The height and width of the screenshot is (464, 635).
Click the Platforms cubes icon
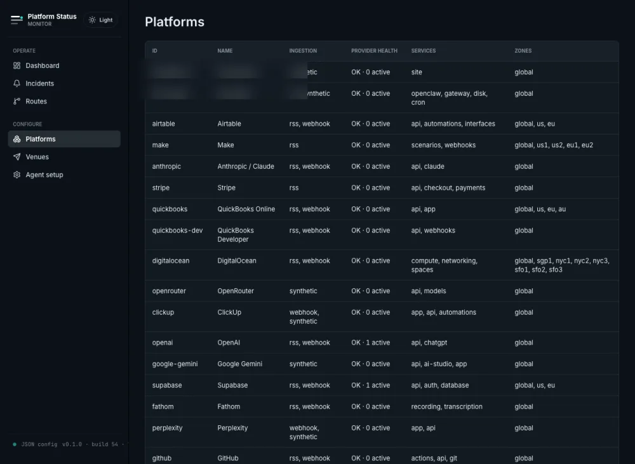click(x=17, y=139)
